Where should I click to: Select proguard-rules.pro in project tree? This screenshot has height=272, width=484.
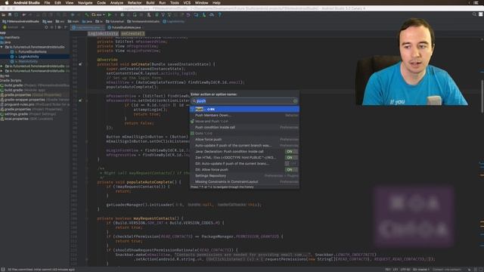pyautogui.click(x=20, y=104)
